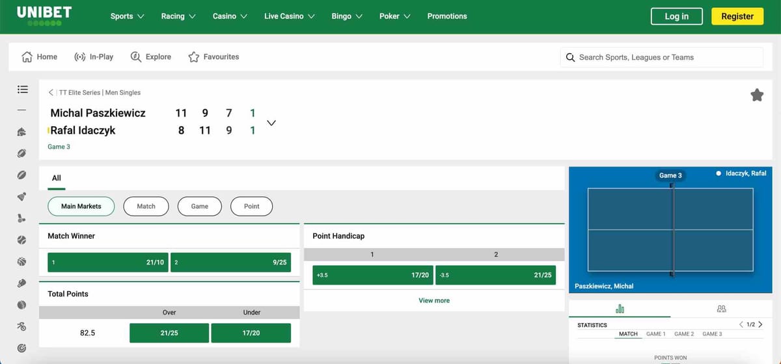Select the All markets tab

pos(57,178)
